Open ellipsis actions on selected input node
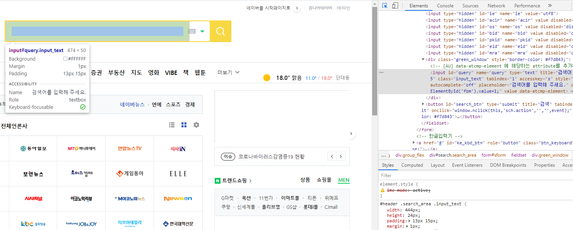This screenshot has width=573, height=230. click(x=381, y=73)
